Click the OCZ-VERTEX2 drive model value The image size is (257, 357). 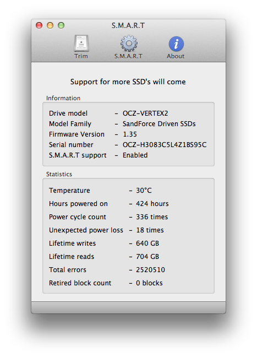145,113
